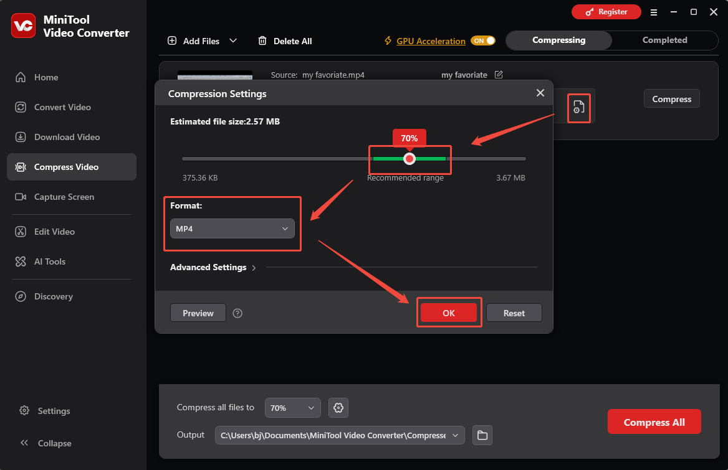The width and height of the screenshot is (728, 470).
Task: Select Compress Video in sidebar
Action: (x=72, y=167)
